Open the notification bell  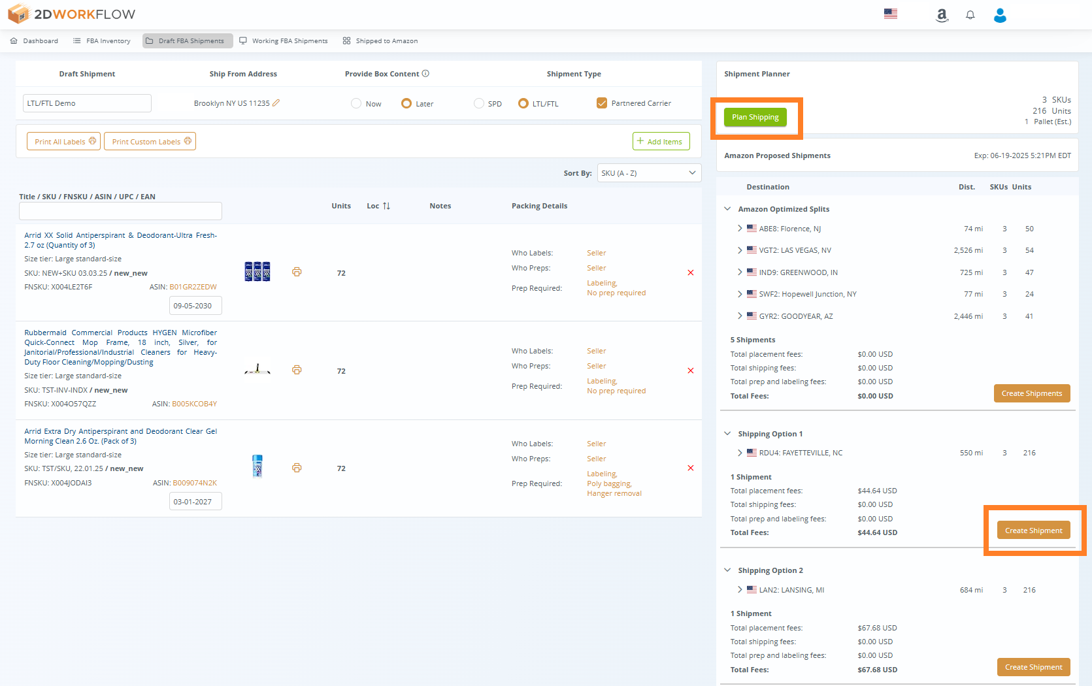(970, 14)
